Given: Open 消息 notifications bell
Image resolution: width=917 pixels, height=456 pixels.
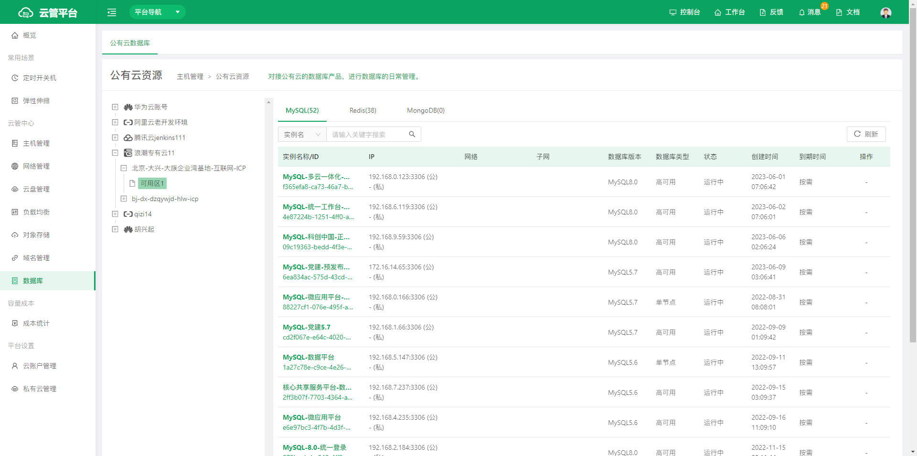Looking at the screenshot, I should 810,12.
